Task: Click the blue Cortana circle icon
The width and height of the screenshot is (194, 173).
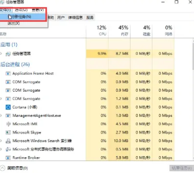Action: 8,107
